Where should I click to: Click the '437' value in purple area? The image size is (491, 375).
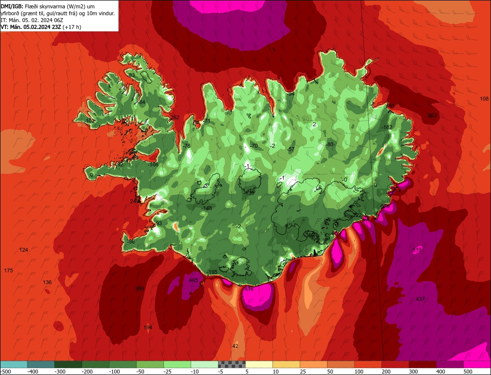click(x=420, y=299)
